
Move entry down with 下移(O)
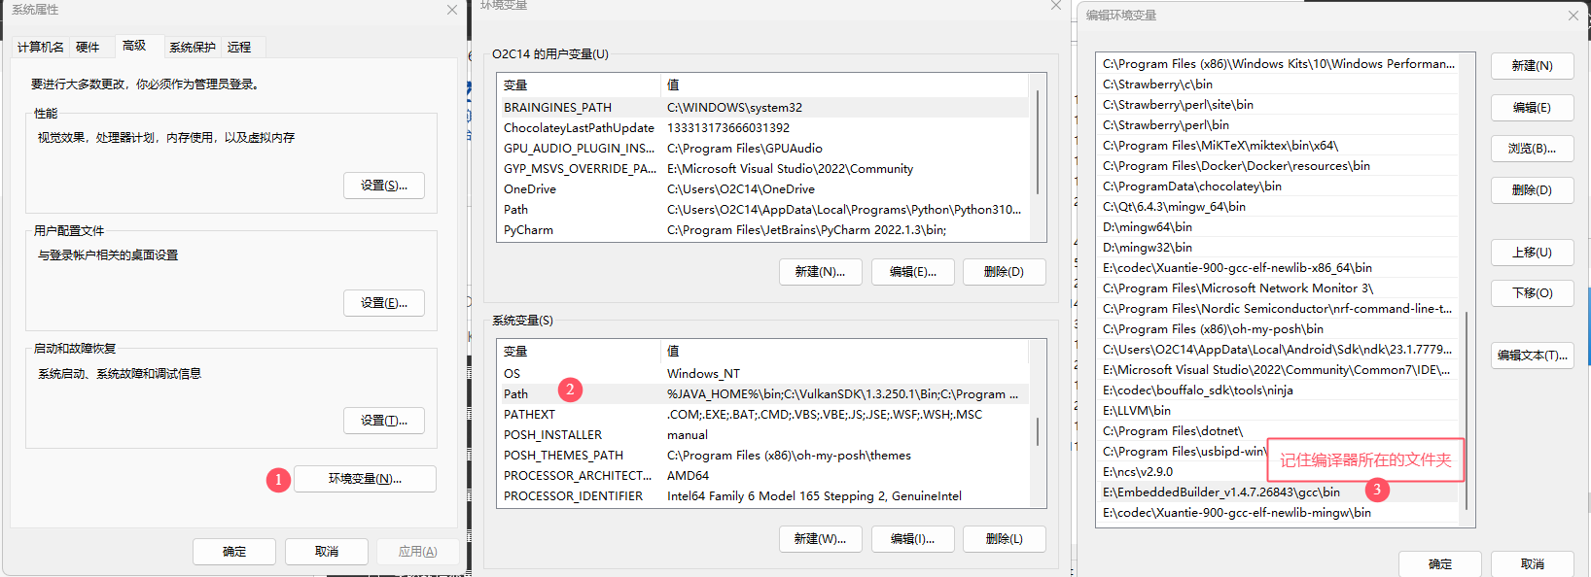click(x=1532, y=293)
